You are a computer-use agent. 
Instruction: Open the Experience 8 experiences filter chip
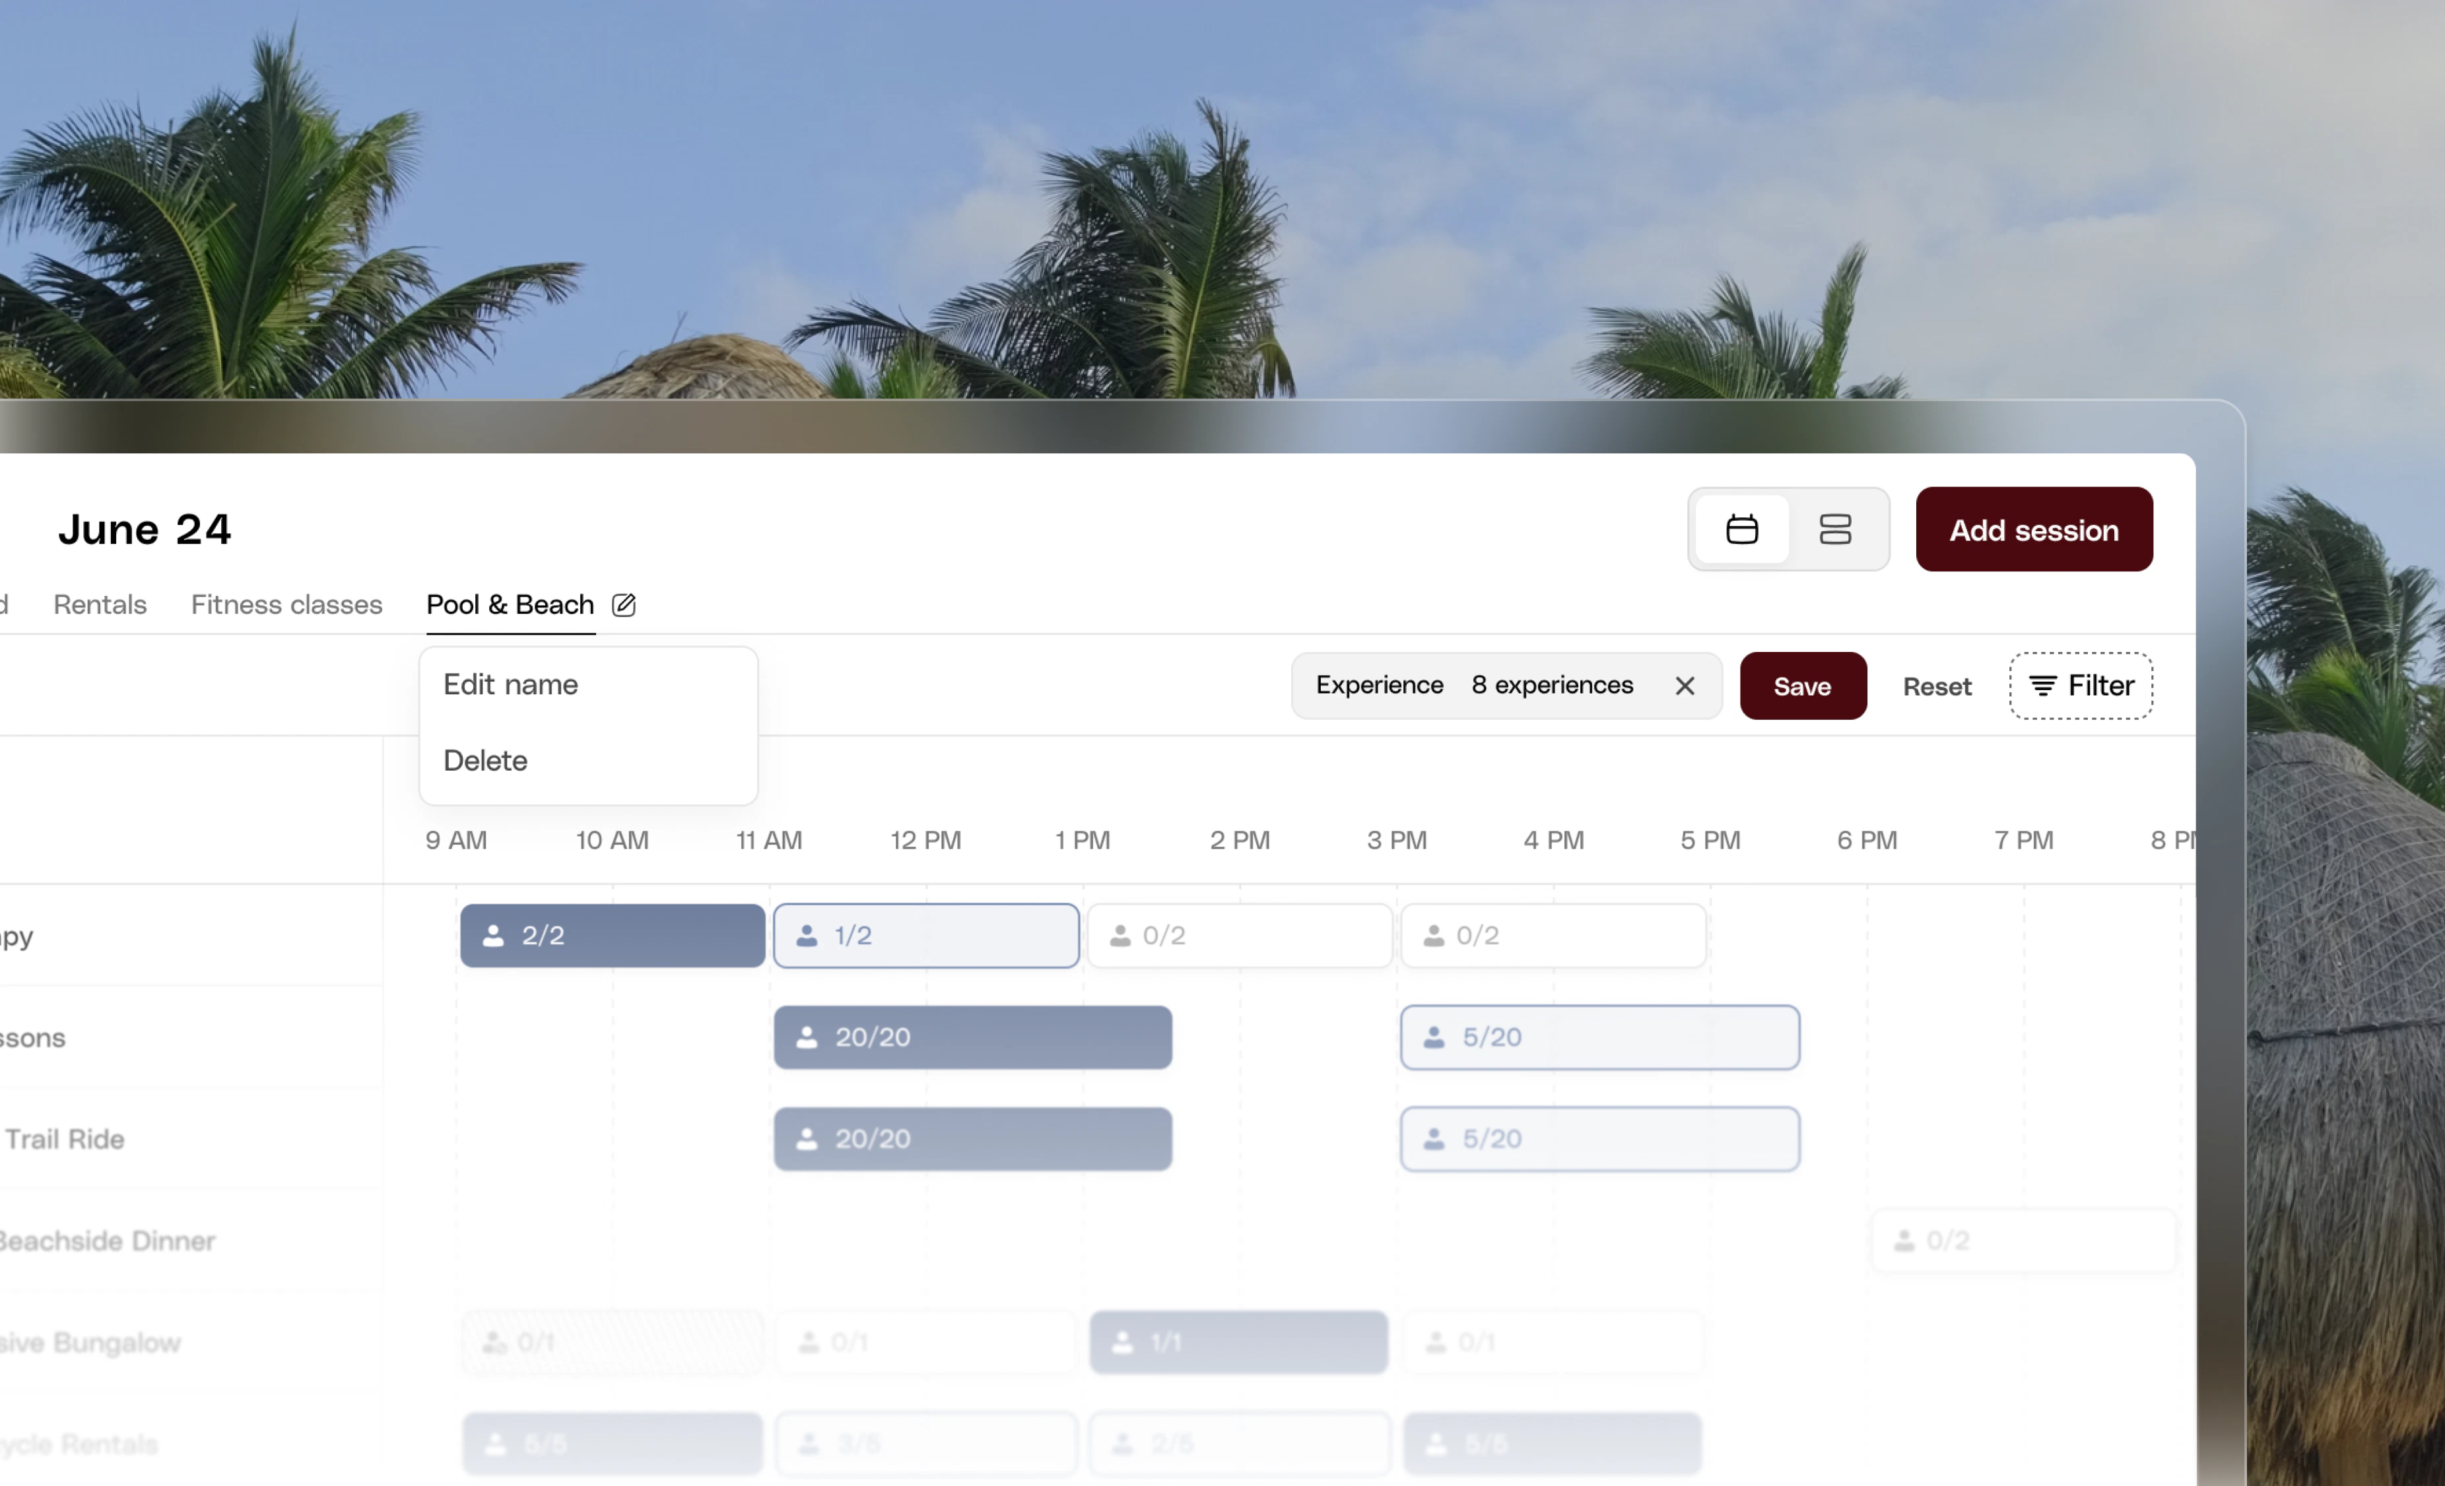pyautogui.click(x=1475, y=686)
